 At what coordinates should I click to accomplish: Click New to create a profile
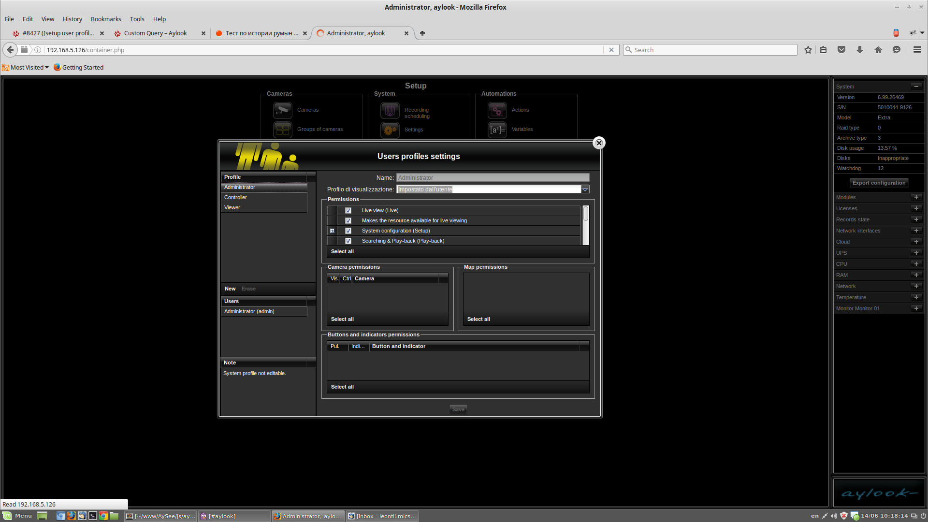pos(230,289)
